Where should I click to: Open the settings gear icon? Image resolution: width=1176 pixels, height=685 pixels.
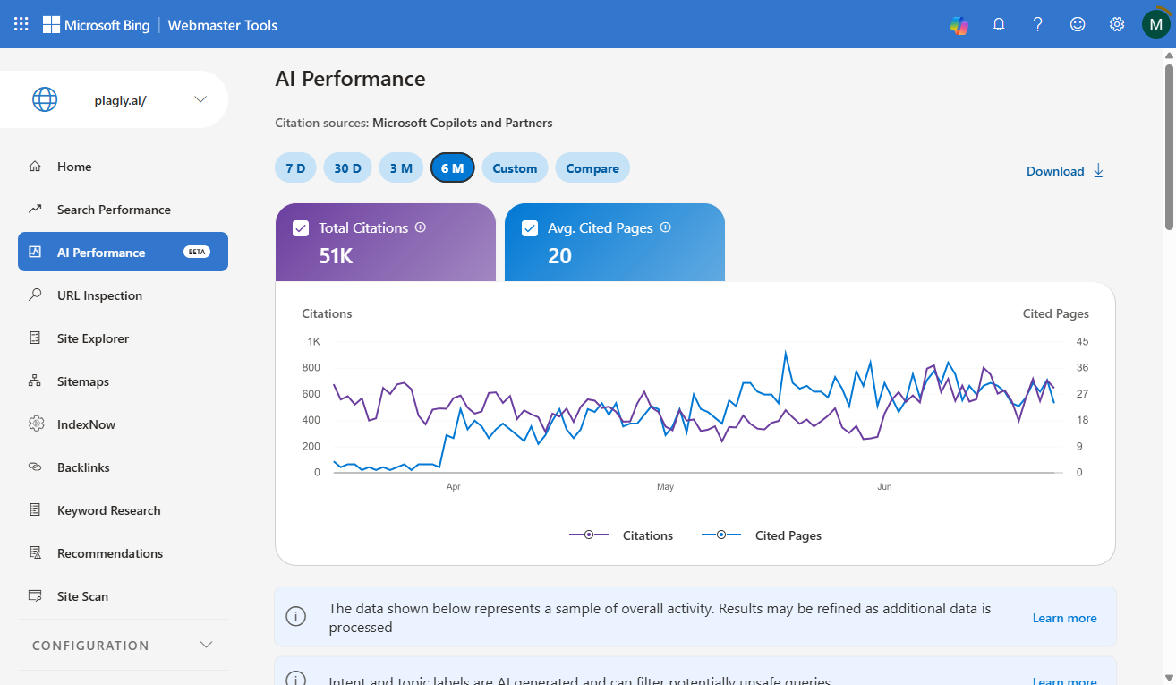pyautogui.click(x=1117, y=24)
